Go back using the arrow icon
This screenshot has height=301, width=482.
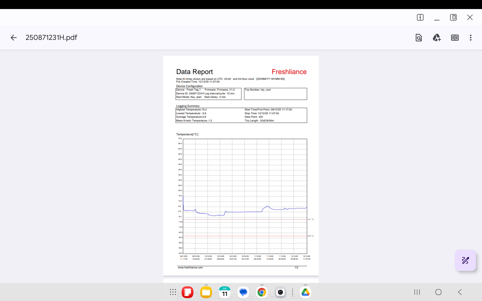(14, 38)
